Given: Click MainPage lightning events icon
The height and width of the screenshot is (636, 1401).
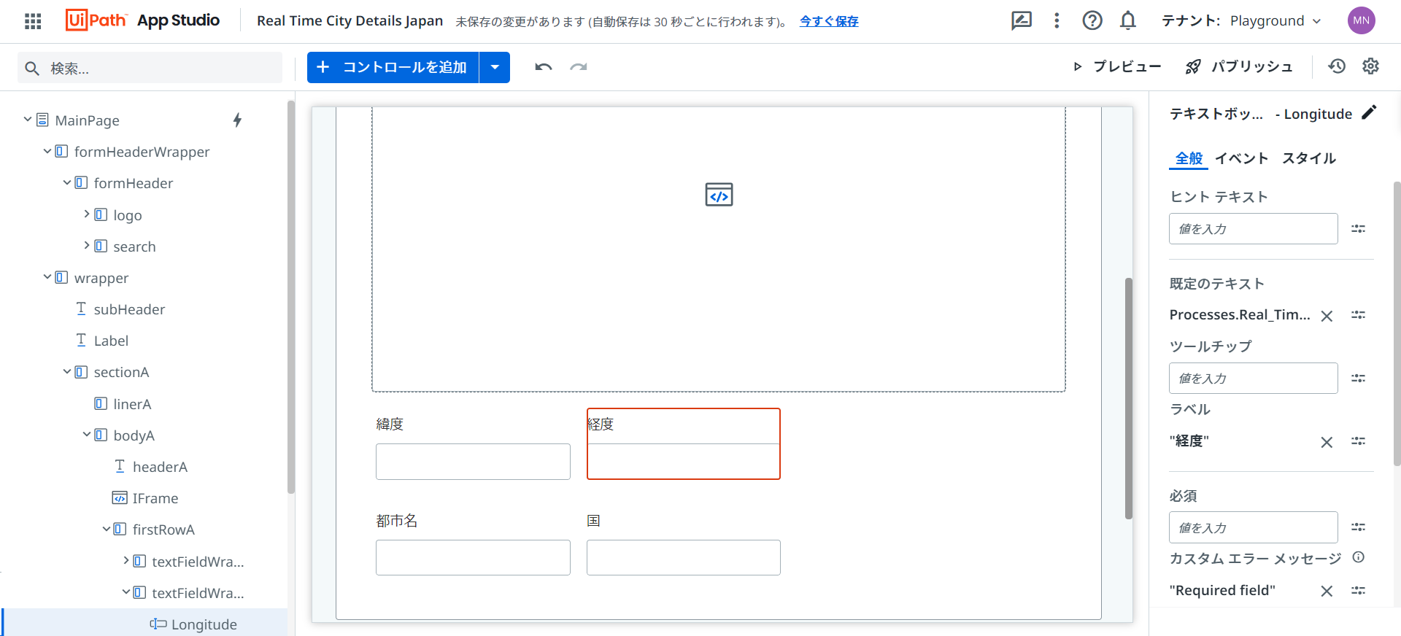Looking at the screenshot, I should click(237, 120).
